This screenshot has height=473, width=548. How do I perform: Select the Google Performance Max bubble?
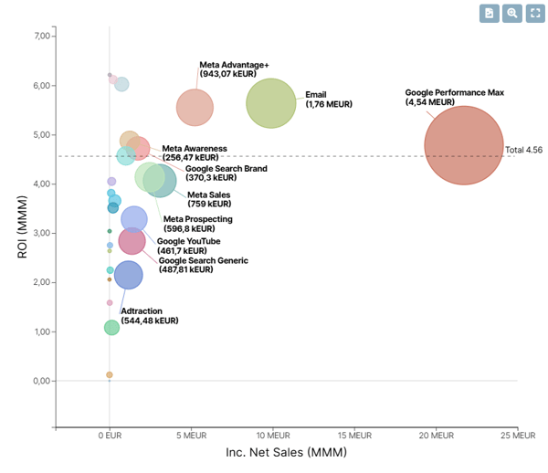coord(464,145)
